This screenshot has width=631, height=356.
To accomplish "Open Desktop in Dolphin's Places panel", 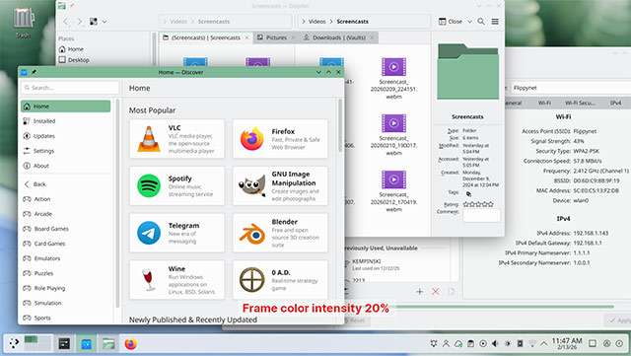I will [74, 60].
